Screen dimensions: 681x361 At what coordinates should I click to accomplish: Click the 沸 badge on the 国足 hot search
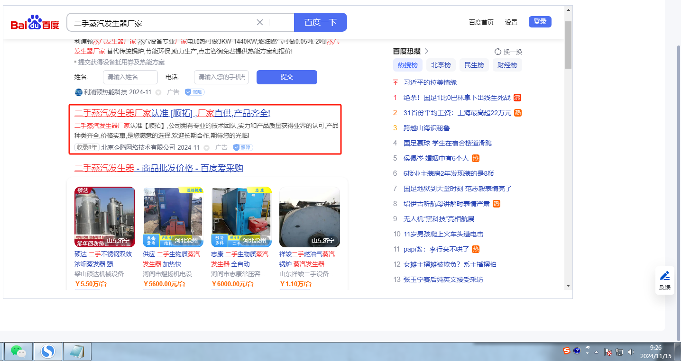coord(517,98)
